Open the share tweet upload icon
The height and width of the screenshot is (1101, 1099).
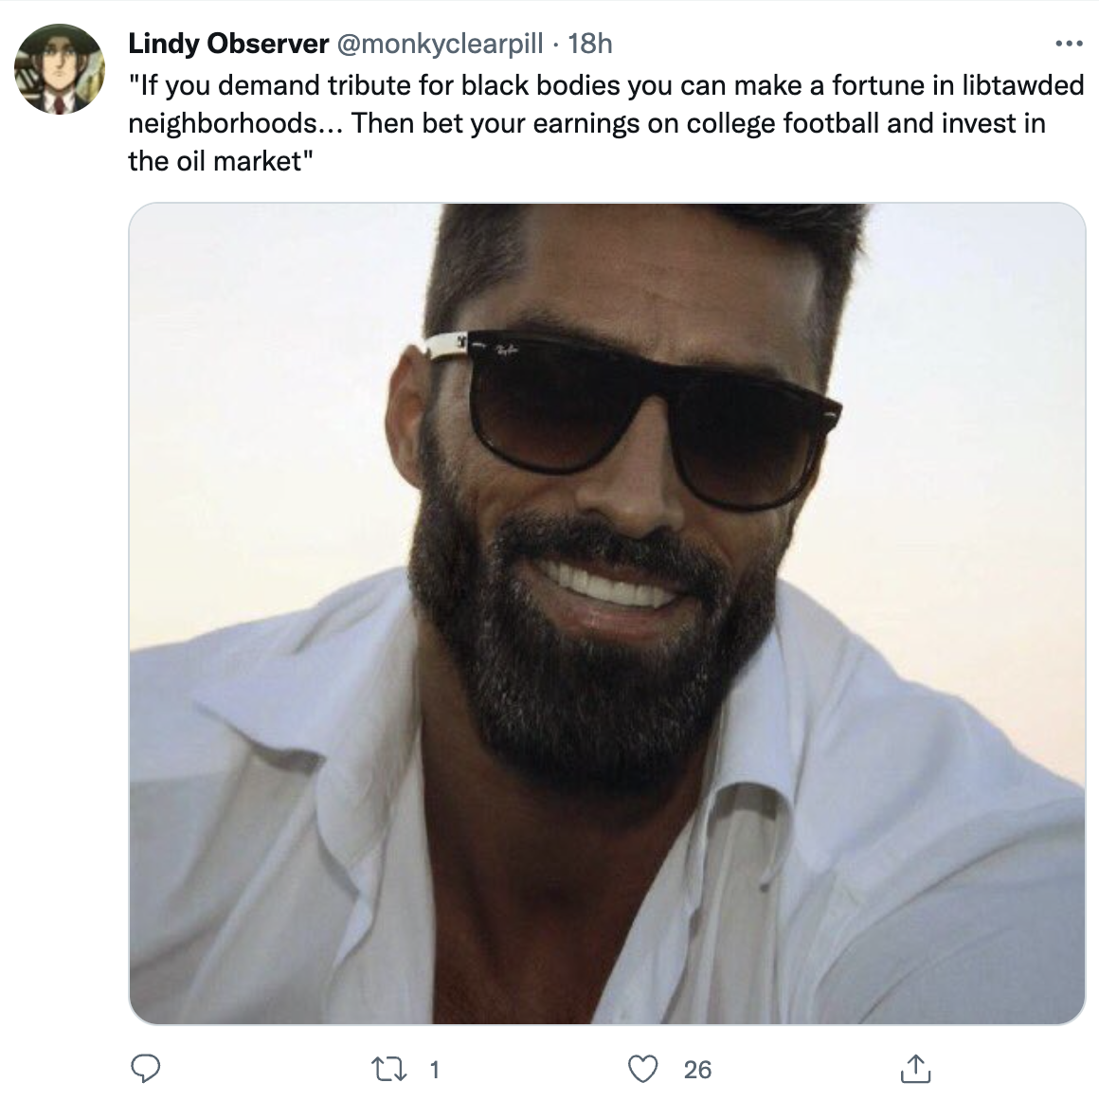pos(915,1069)
